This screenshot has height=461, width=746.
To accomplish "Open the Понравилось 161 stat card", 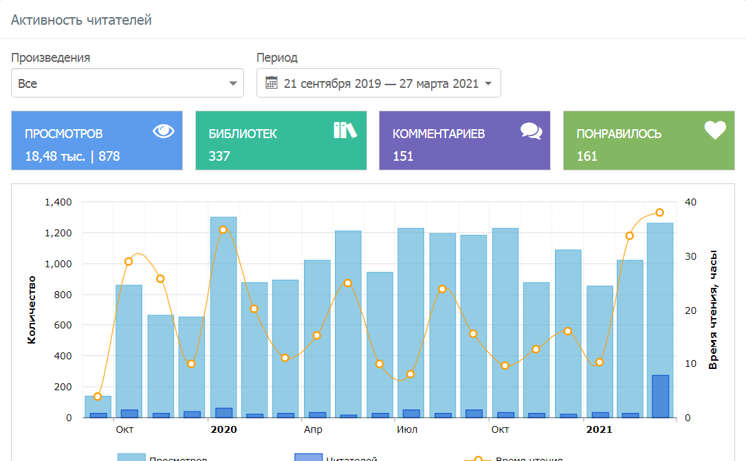I will (648, 141).
